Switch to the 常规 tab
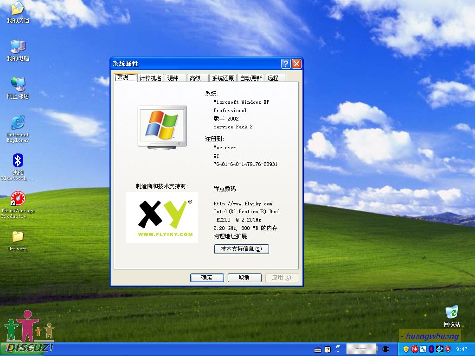 pos(125,77)
